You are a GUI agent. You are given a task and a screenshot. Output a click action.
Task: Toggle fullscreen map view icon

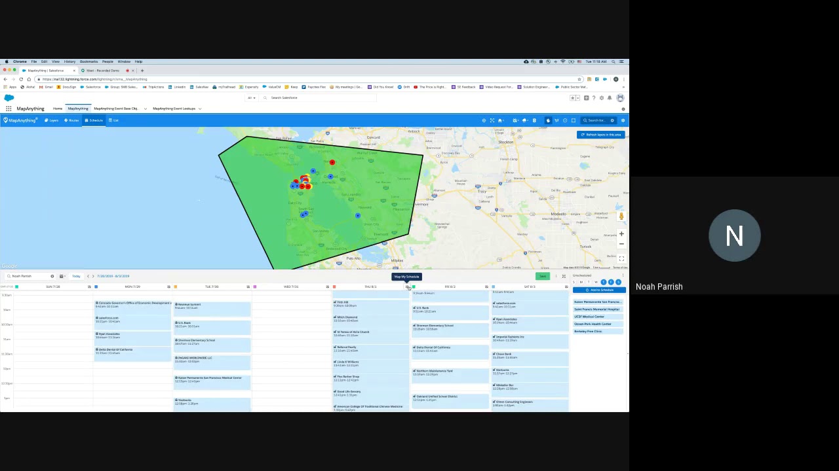tap(621, 258)
